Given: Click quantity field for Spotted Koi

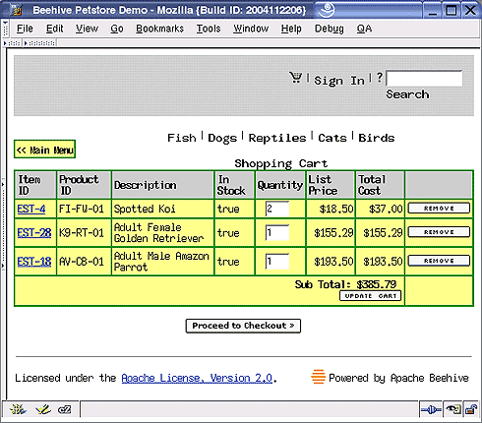Looking at the screenshot, I should 277,209.
